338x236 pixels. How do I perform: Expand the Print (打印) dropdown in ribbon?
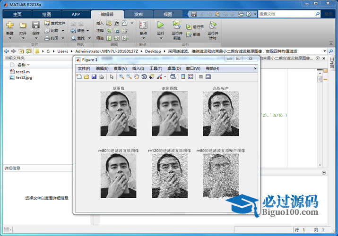[63, 38]
